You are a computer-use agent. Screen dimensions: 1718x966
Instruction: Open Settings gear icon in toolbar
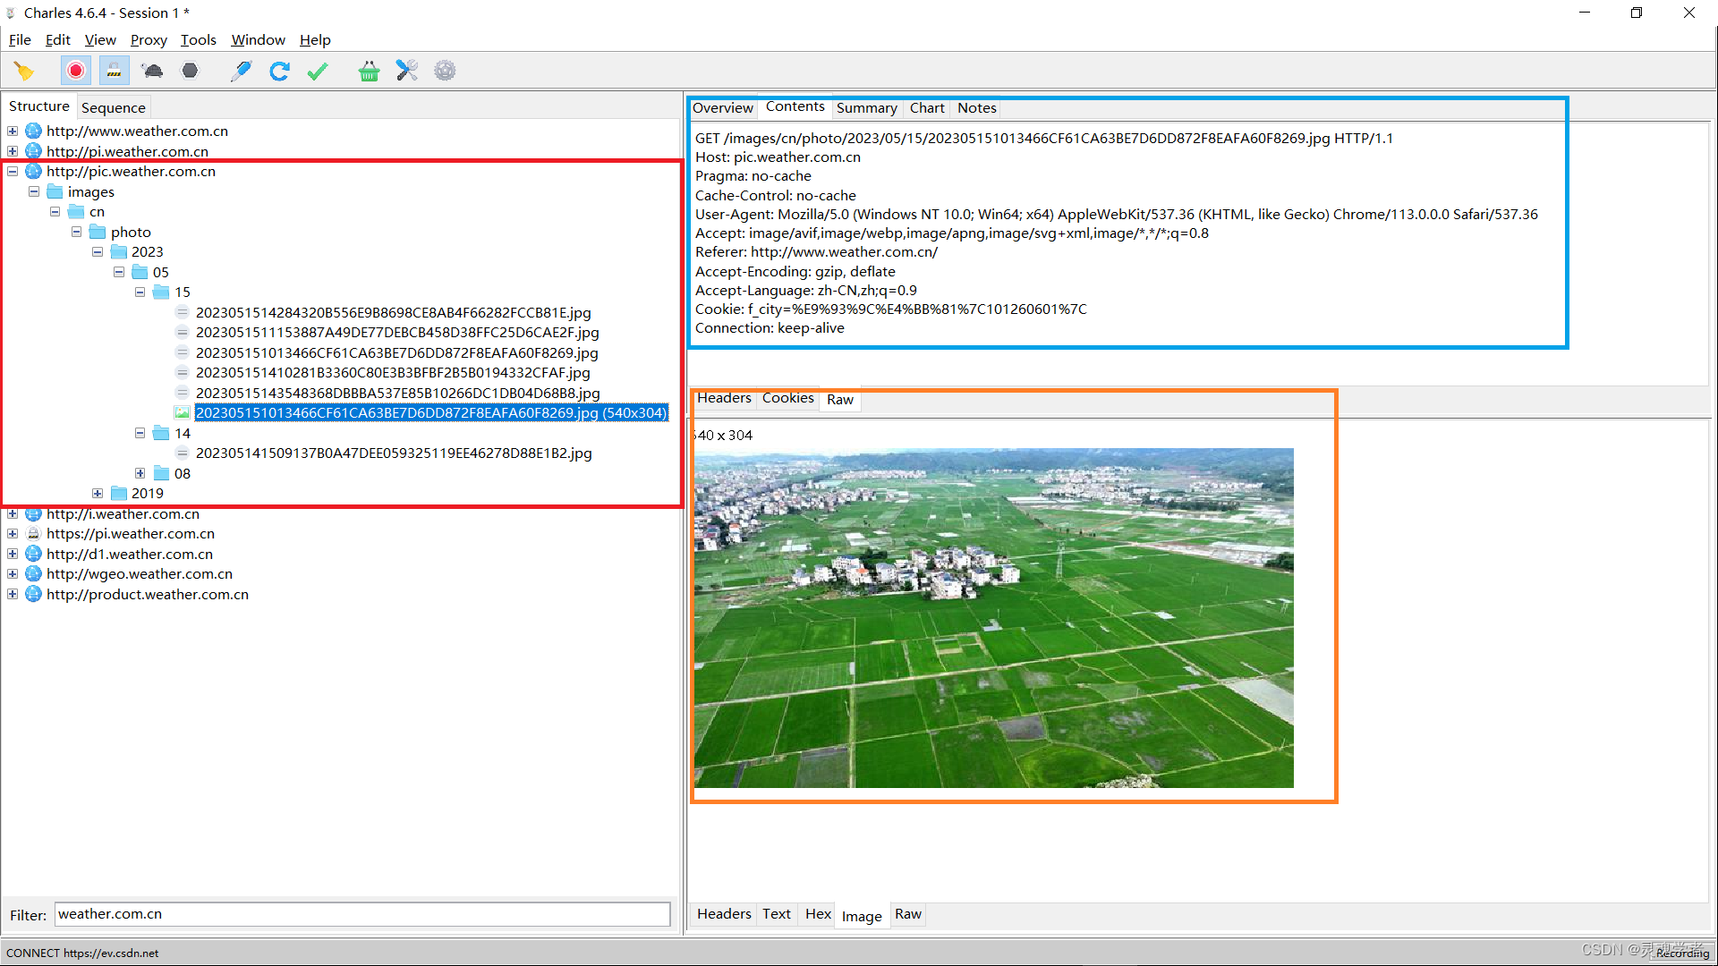445,71
